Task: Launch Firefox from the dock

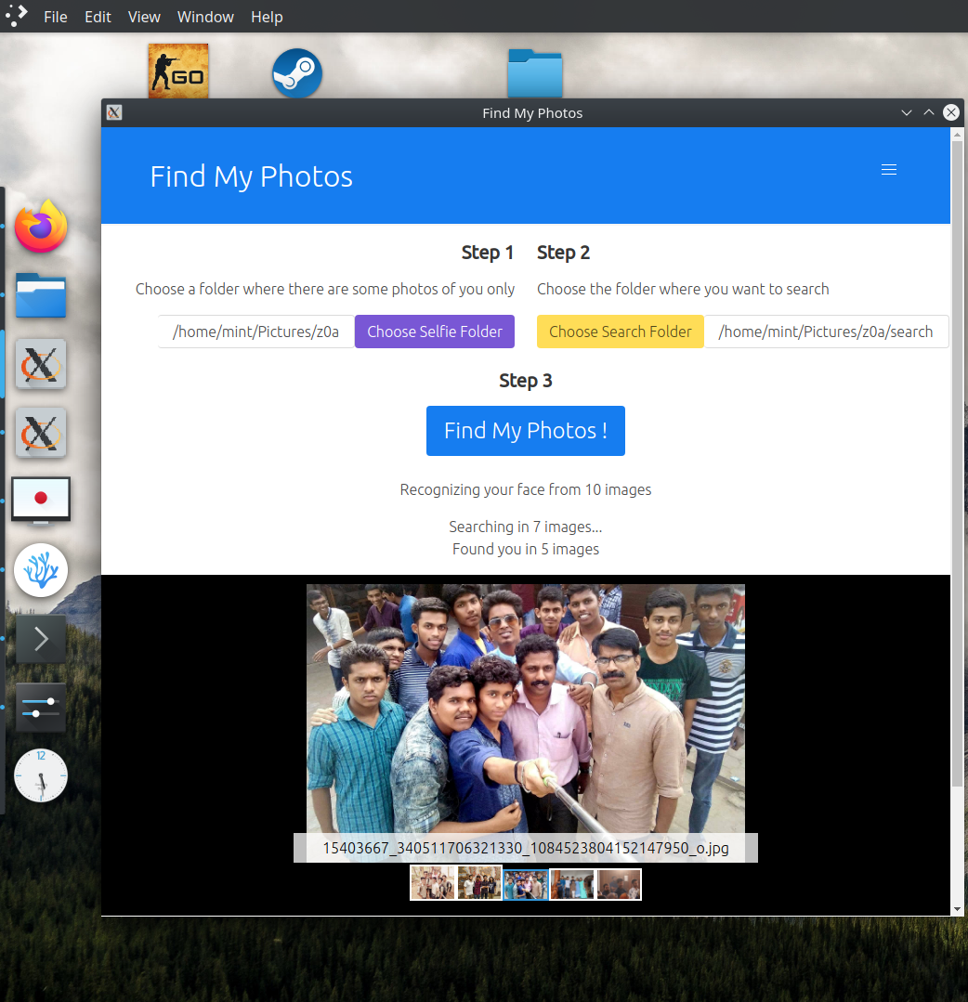Action: [41, 227]
